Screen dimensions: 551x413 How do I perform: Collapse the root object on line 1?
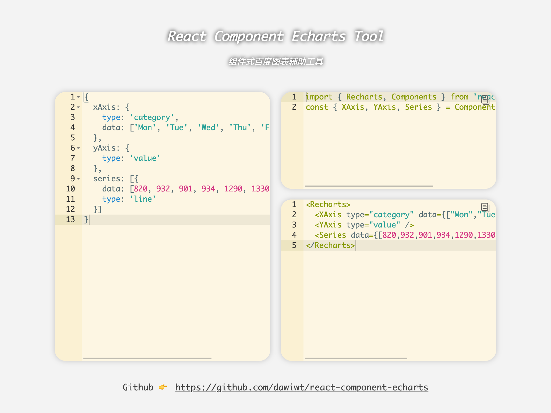(x=78, y=97)
